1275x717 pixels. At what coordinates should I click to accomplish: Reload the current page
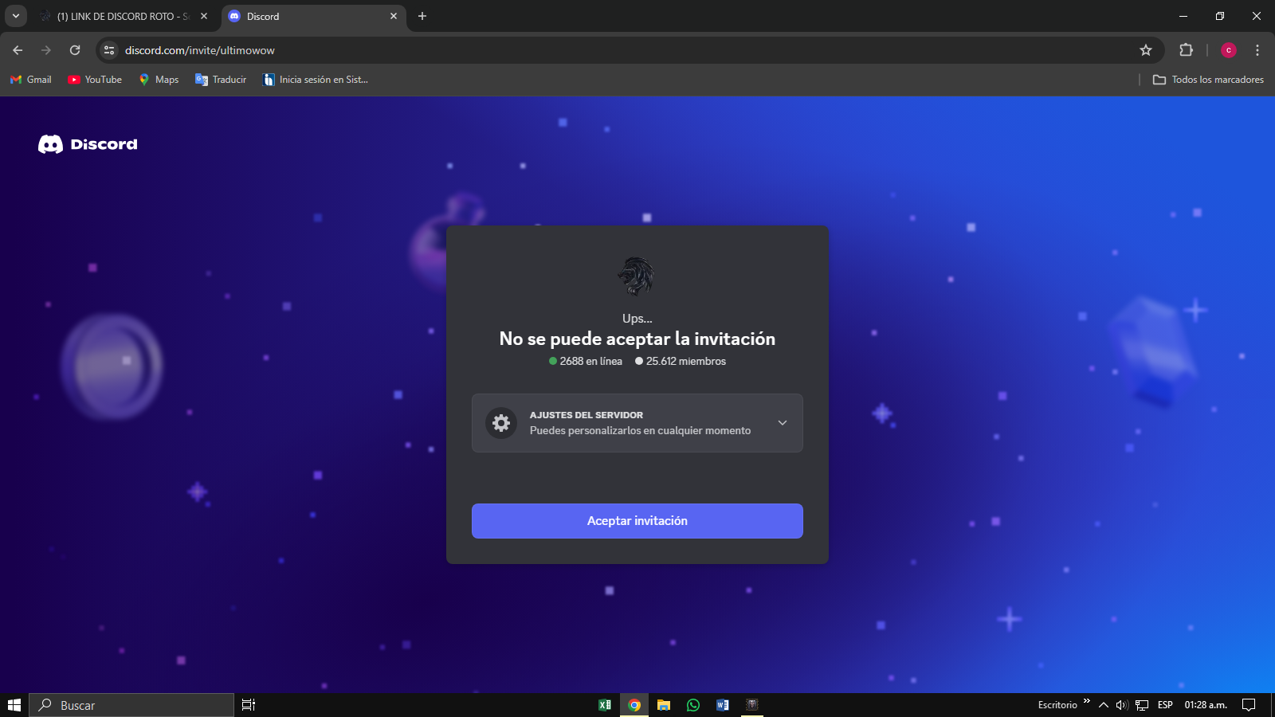point(75,50)
